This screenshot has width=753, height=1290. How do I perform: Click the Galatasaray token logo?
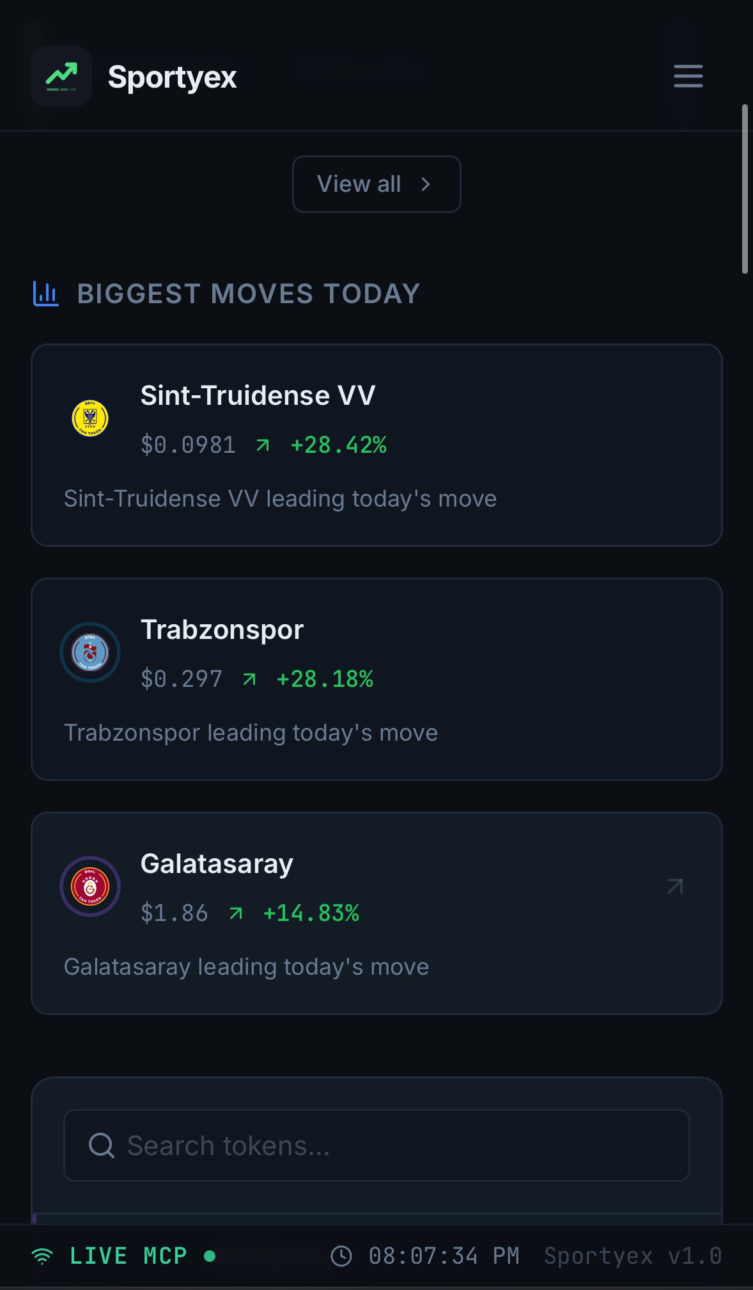tap(90, 886)
